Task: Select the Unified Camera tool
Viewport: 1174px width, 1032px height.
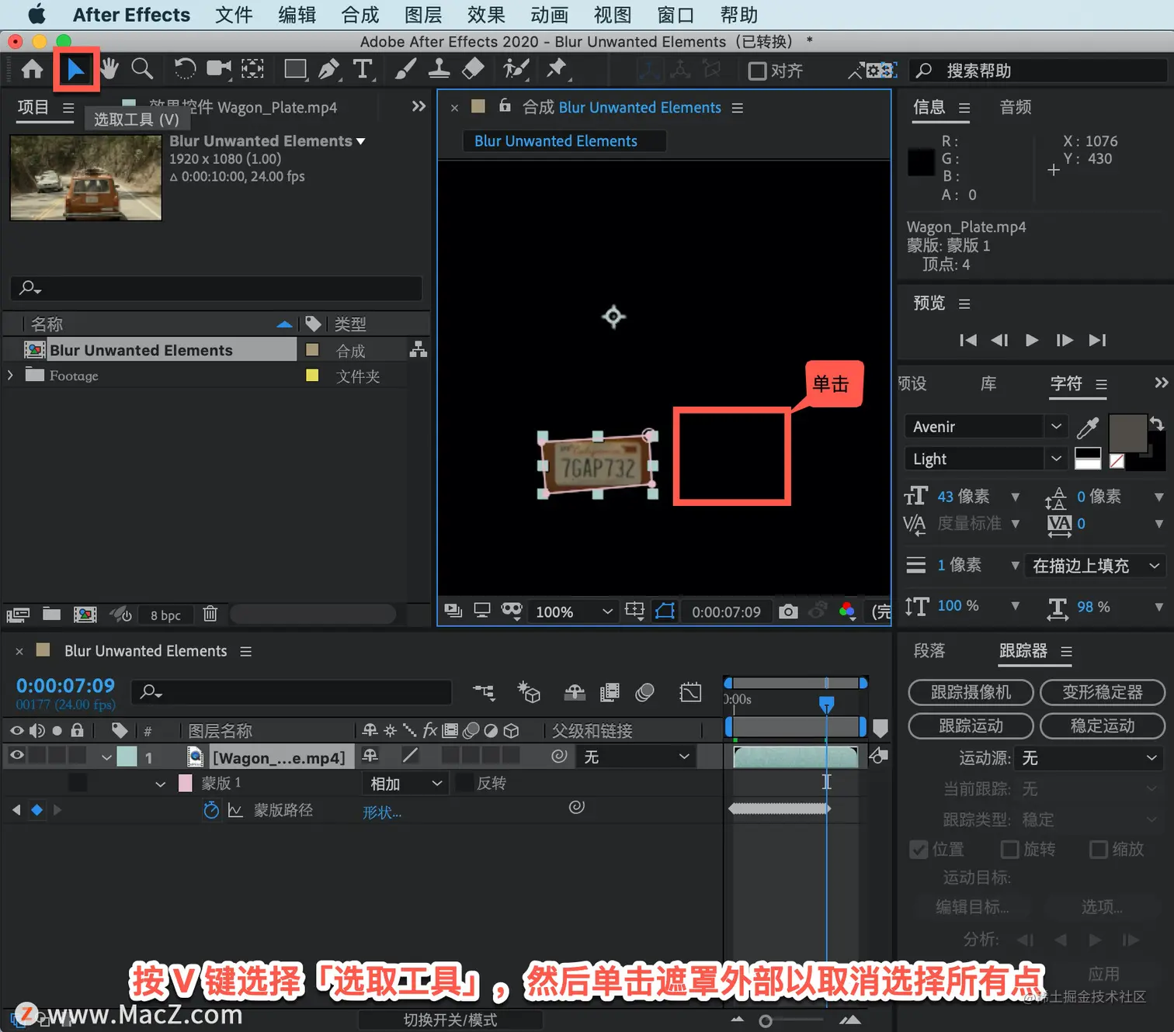Action: tap(219, 69)
